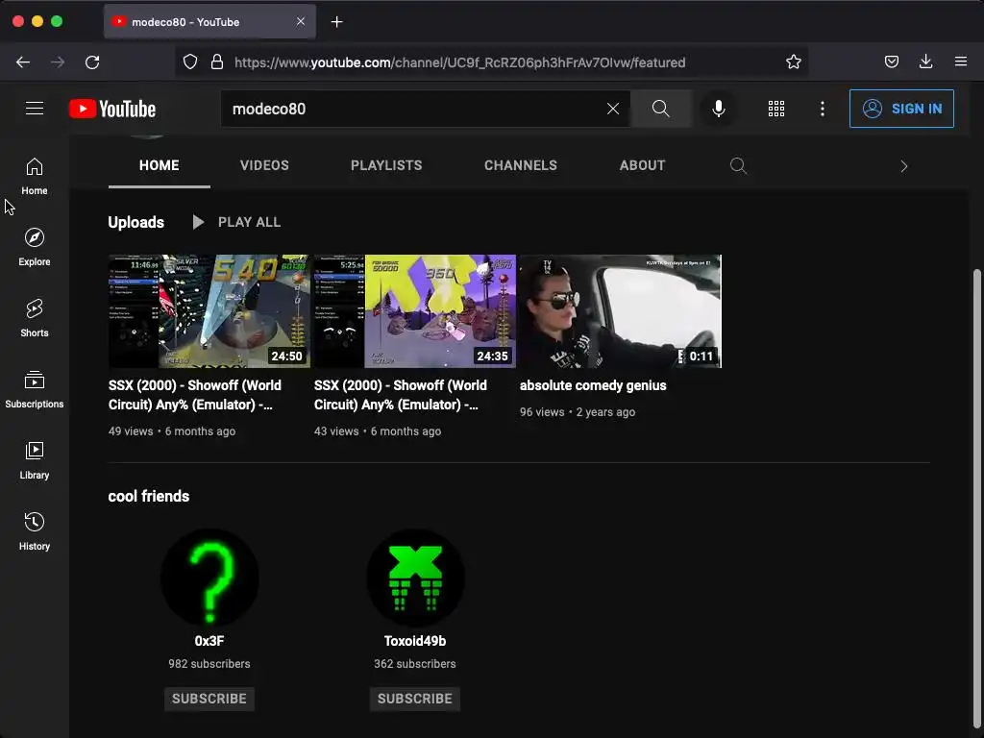
Task: Open Firefox tracking protection shield
Action: point(190,62)
